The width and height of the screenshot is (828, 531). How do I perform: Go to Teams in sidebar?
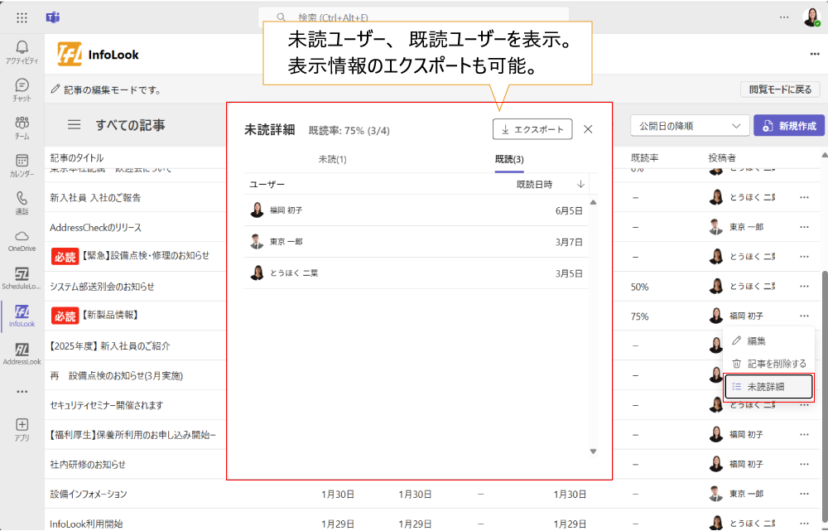coord(22,128)
